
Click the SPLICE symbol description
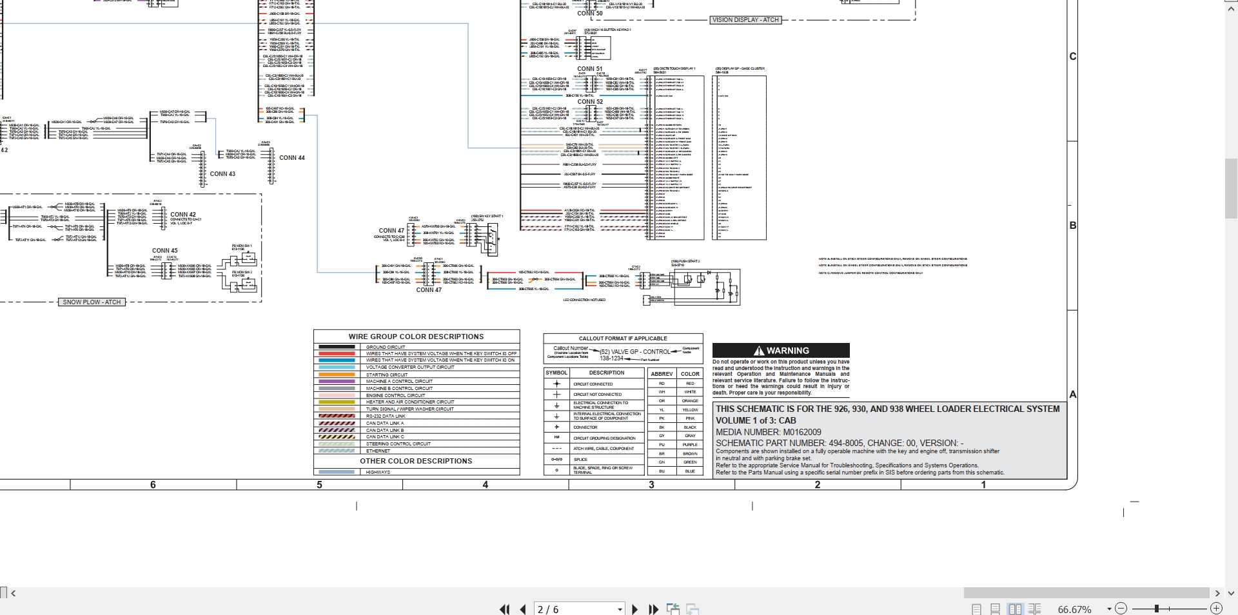tap(580, 460)
